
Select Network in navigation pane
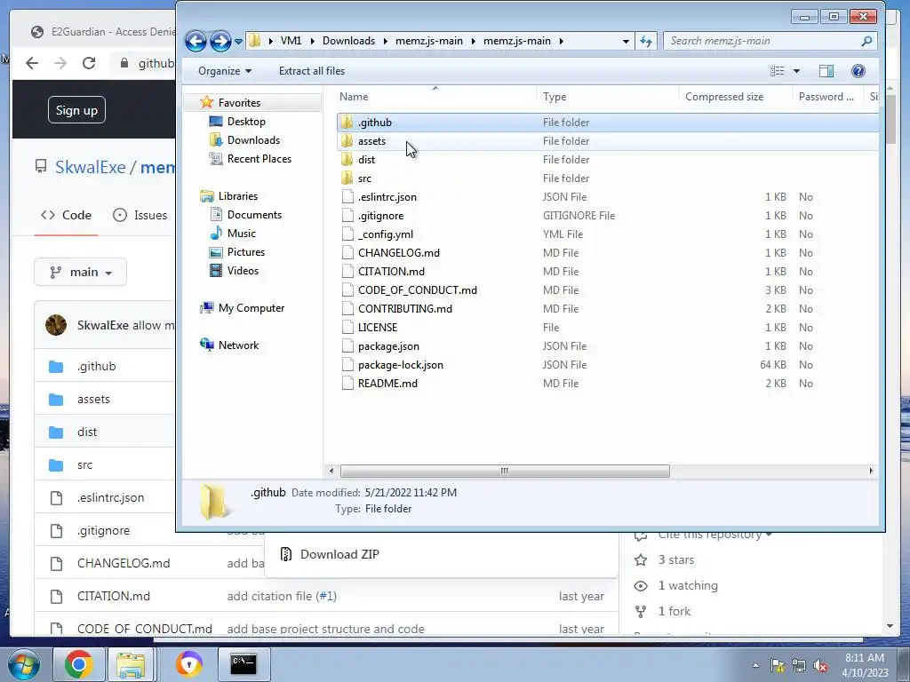pyautogui.click(x=238, y=345)
